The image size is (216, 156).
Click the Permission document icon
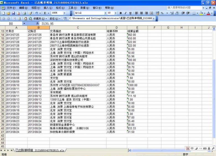tap(18, 13)
